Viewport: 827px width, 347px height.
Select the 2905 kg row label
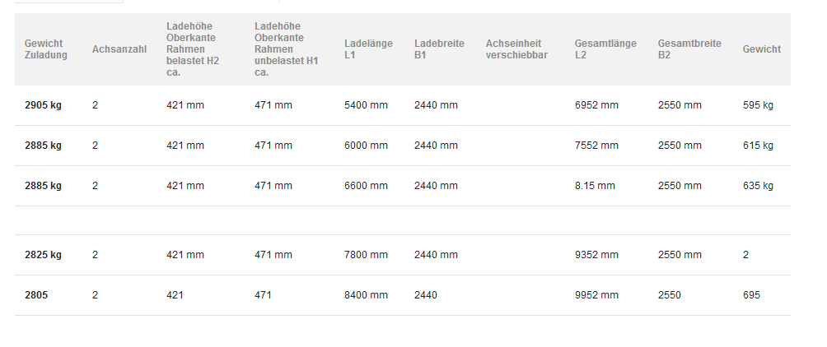pos(43,105)
